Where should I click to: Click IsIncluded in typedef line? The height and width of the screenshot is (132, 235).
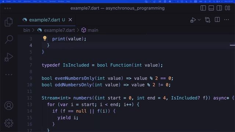coord(76,65)
